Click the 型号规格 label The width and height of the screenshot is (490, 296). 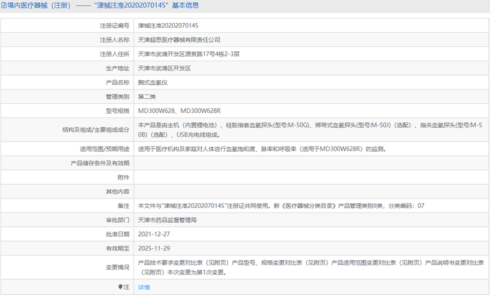118,111
